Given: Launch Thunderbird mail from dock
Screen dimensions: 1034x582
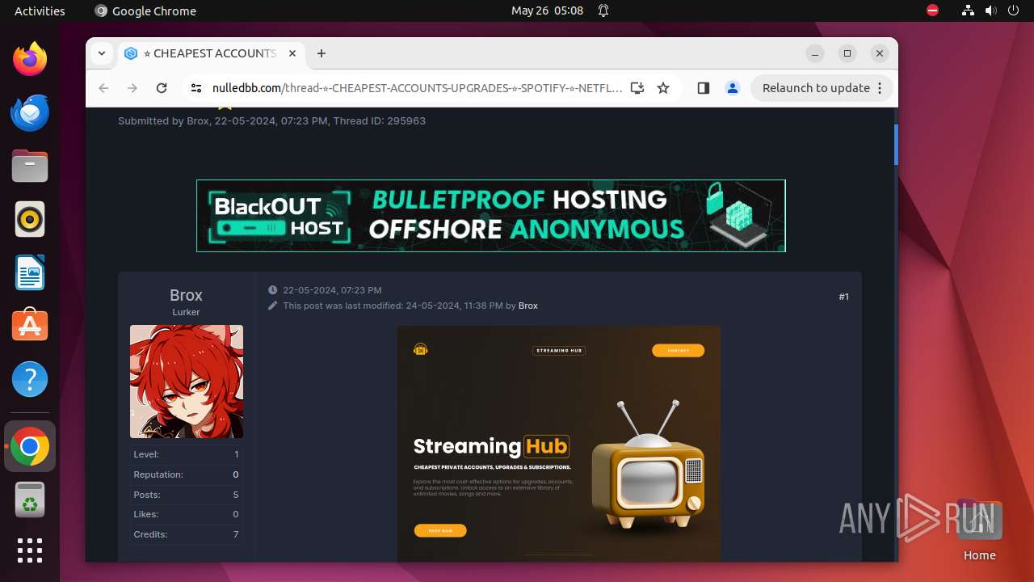Looking at the screenshot, I should pos(30,112).
